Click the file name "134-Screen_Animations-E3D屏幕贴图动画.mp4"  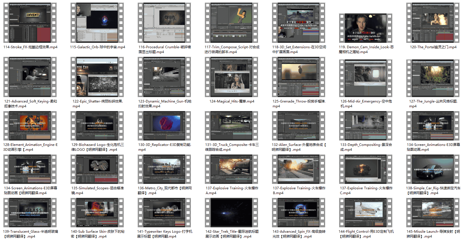pyautogui.click(x=433, y=147)
